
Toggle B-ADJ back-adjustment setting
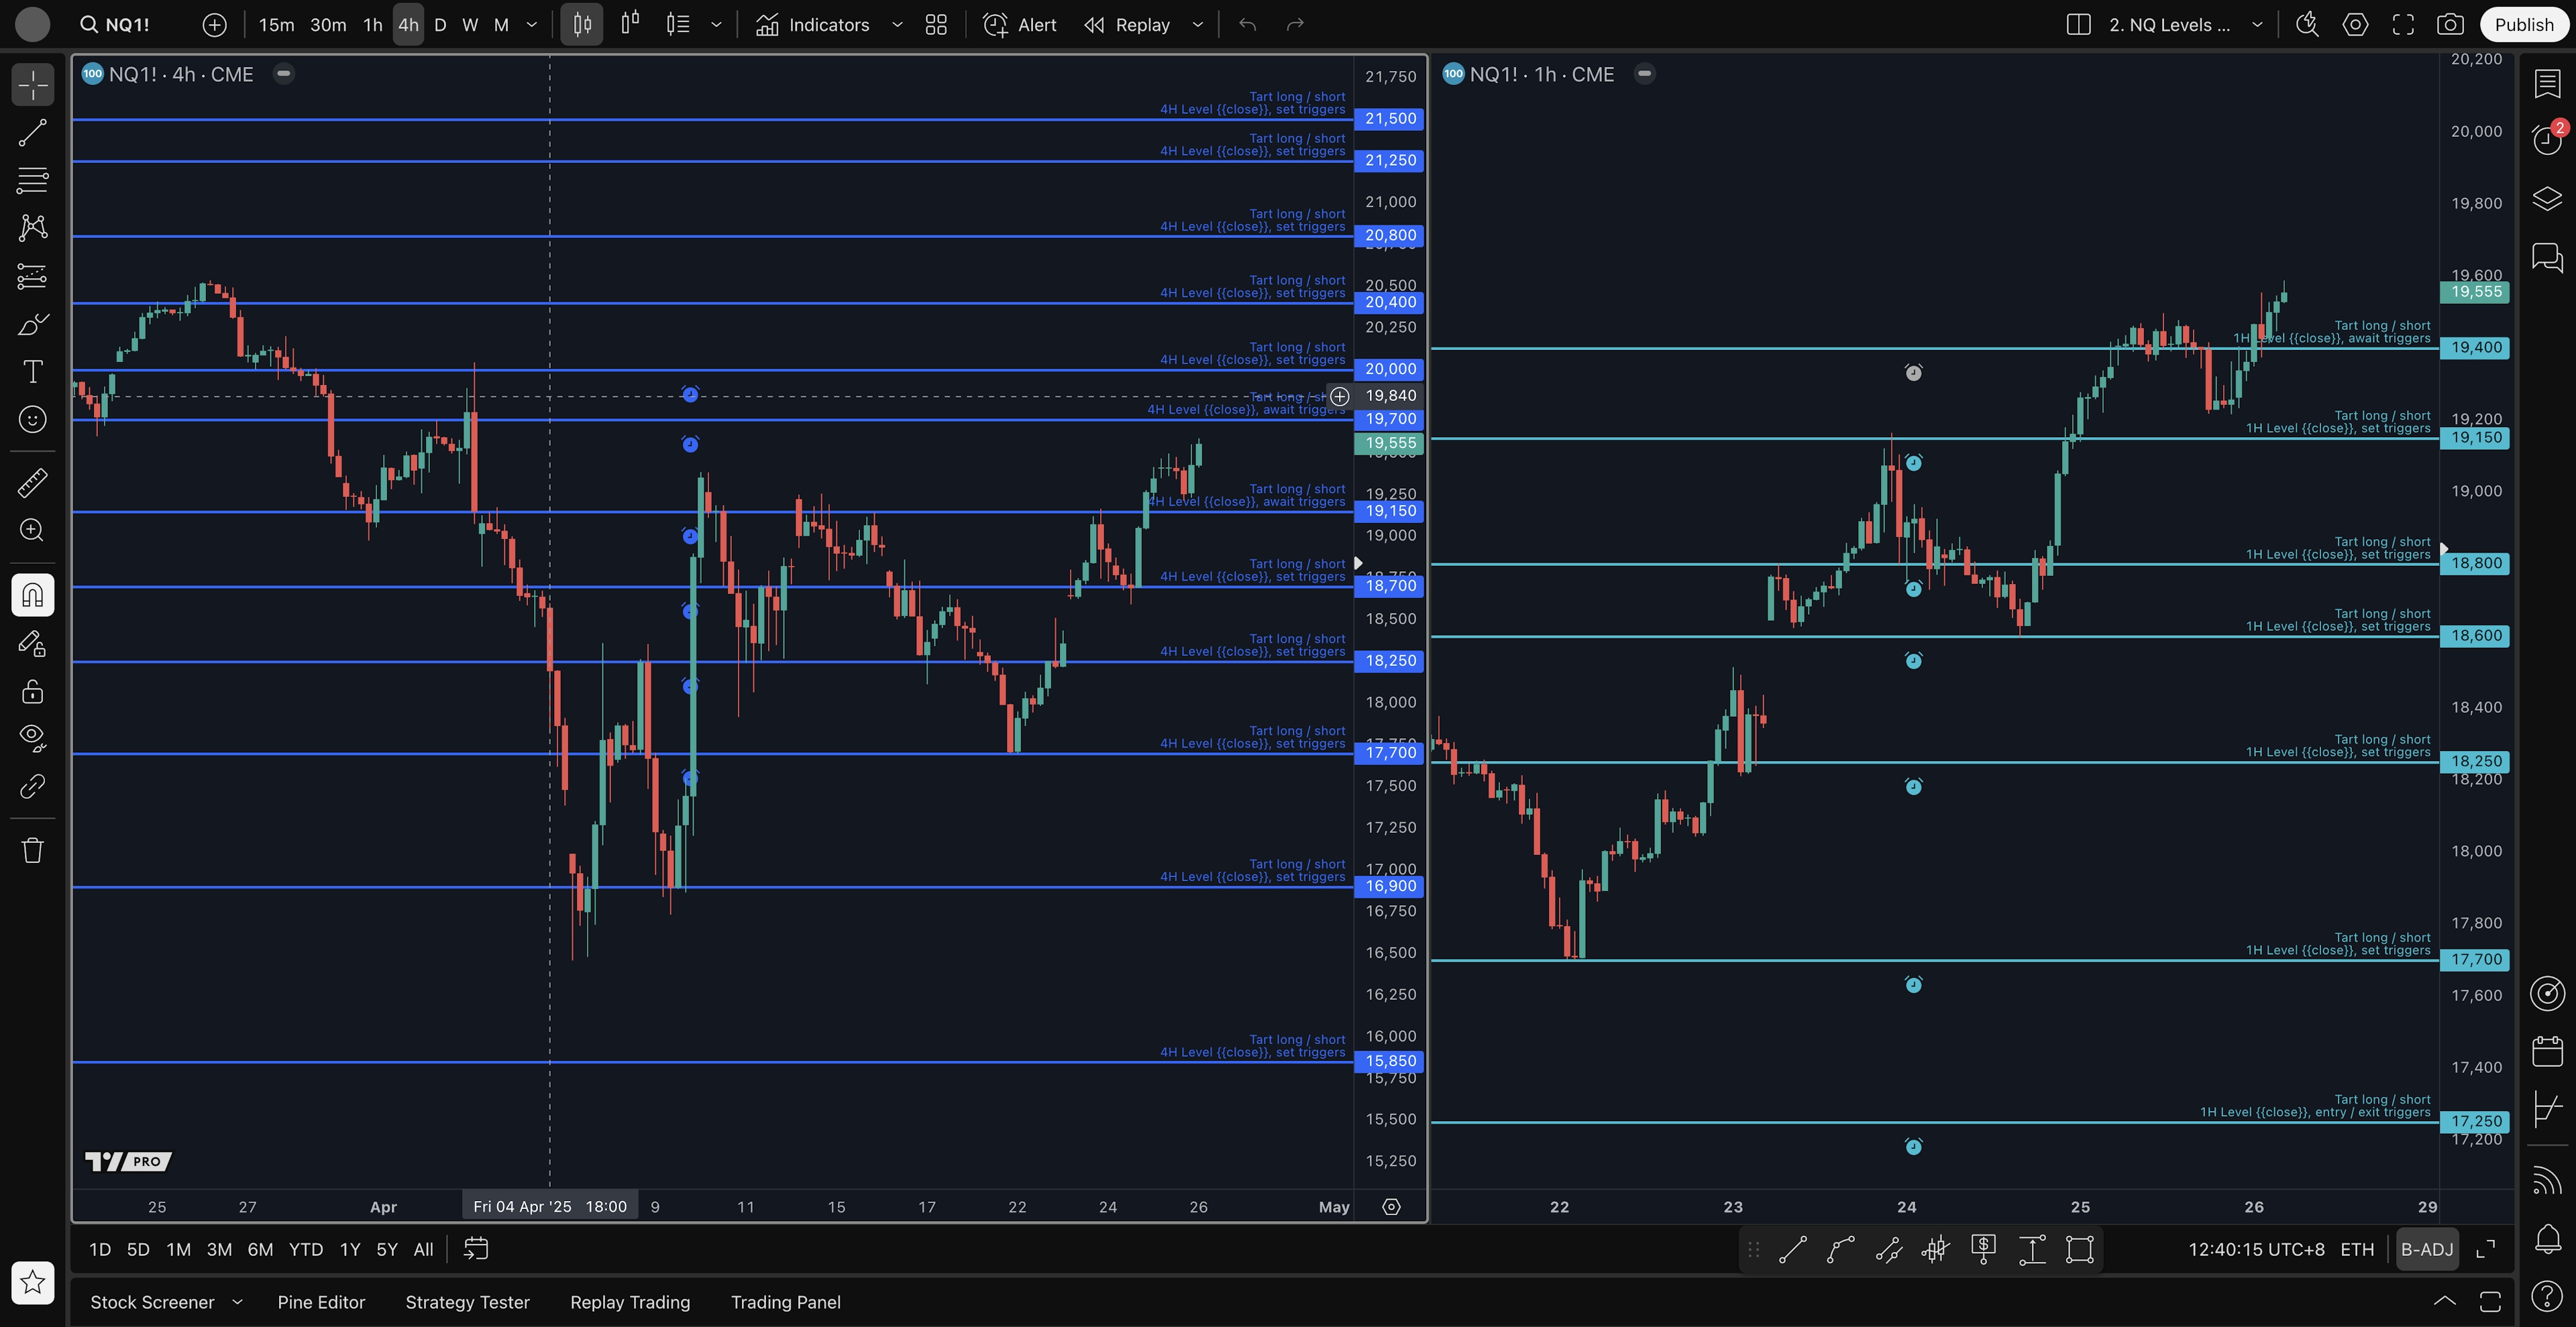click(2426, 1249)
